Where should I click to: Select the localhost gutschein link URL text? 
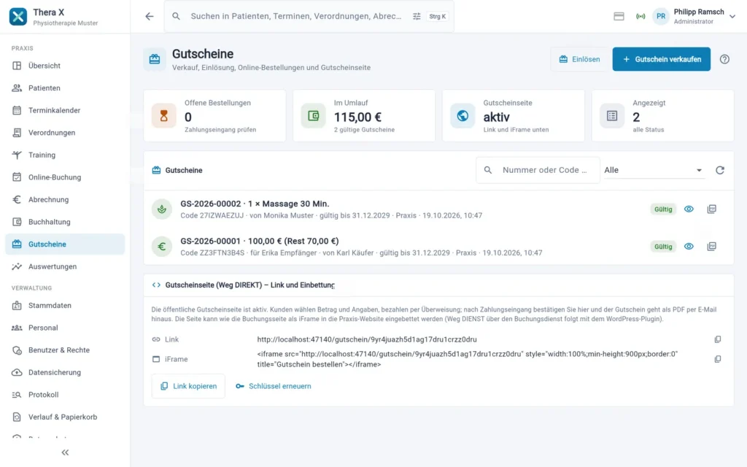pos(367,339)
